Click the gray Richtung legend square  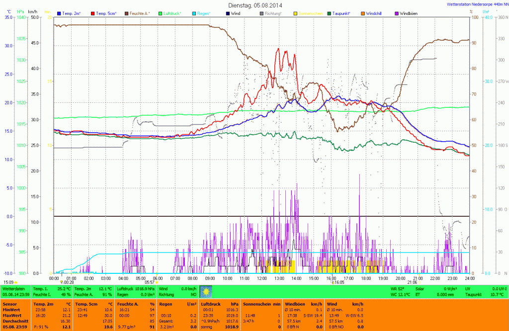click(x=261, y=13)
